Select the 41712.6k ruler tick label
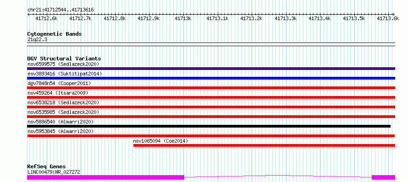408x182 pixels. 46,18
